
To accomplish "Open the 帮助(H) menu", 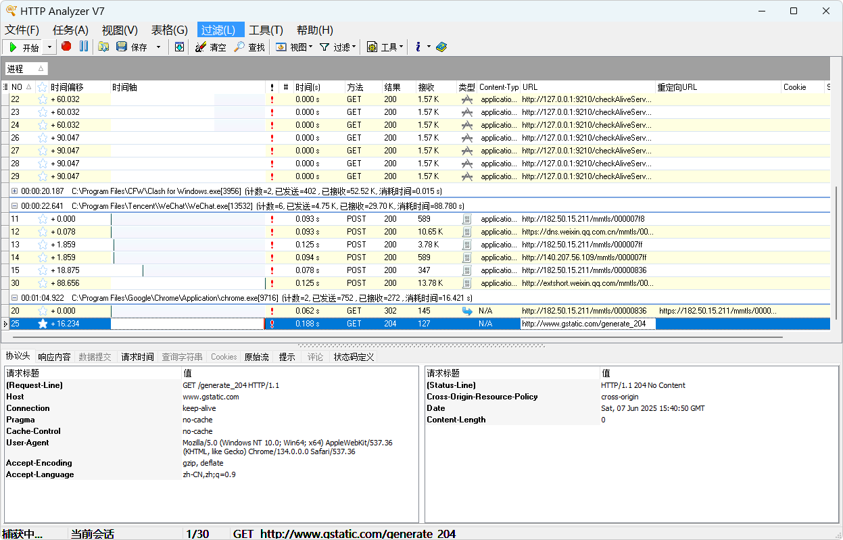I will (x=315, y=30).
